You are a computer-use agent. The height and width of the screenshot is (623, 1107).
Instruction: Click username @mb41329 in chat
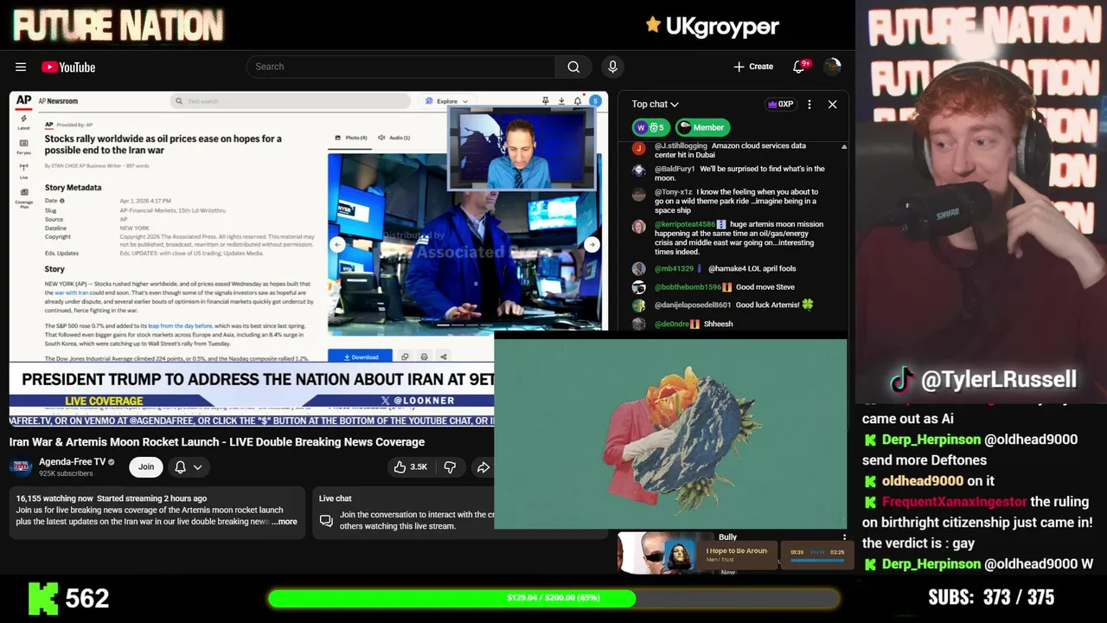674,269
